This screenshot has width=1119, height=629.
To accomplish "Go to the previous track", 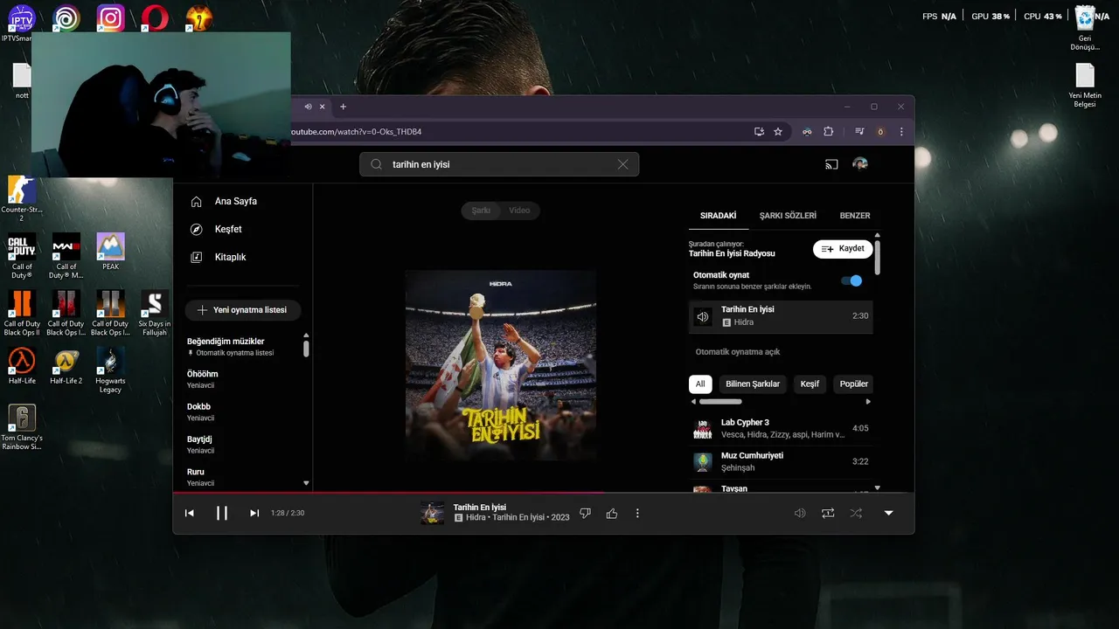I will point(190,514).
